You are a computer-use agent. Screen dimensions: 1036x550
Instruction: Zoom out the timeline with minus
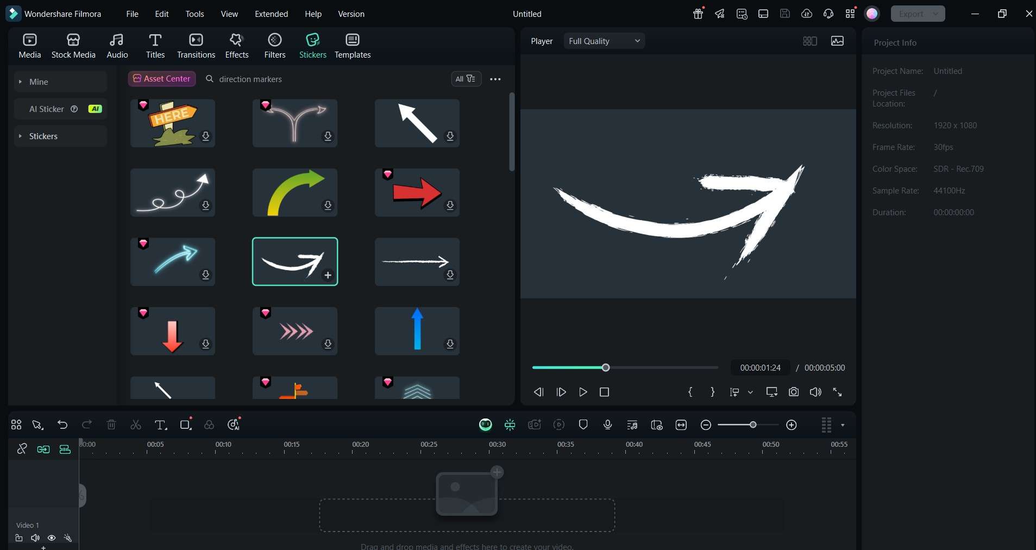pyautogui.click(x=706, y=425)
